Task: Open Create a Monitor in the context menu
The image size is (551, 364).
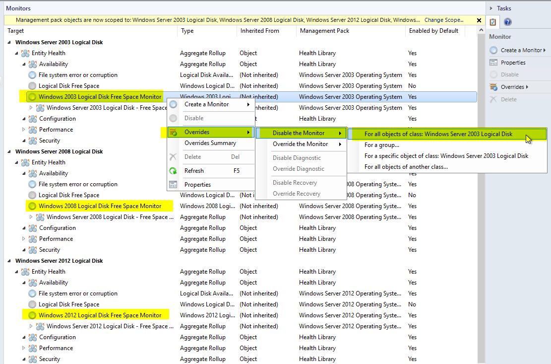Action: (210, 104)
